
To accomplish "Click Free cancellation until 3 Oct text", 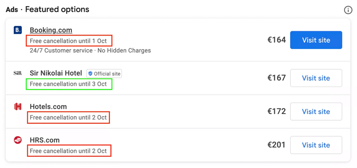I will coord(68,84).
